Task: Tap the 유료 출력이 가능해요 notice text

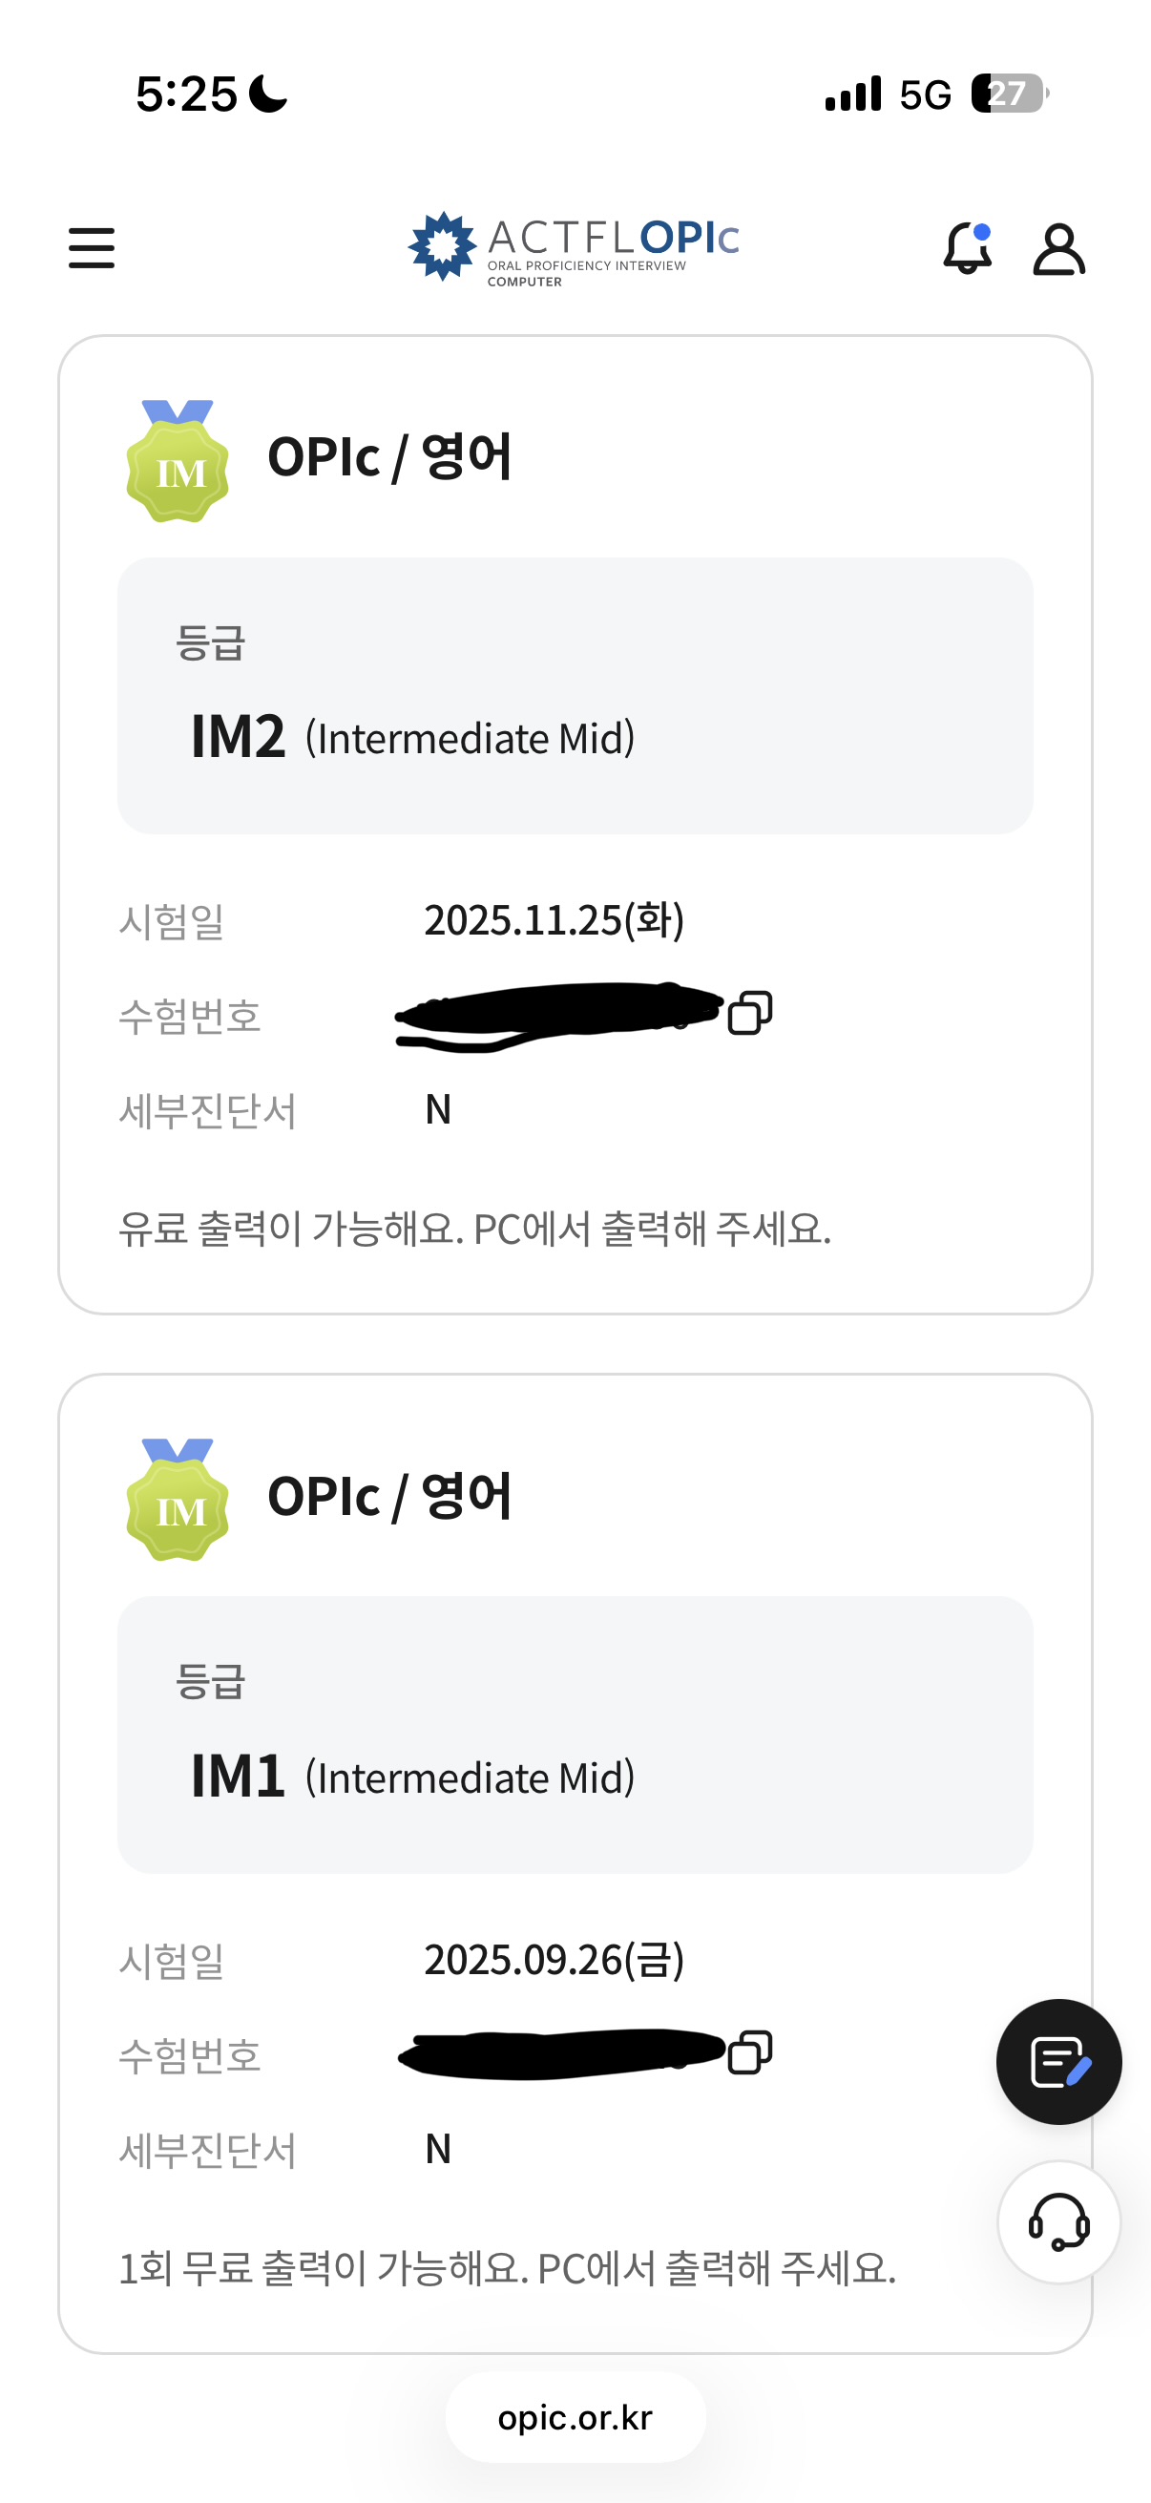Action: [x=474, y=1230]
